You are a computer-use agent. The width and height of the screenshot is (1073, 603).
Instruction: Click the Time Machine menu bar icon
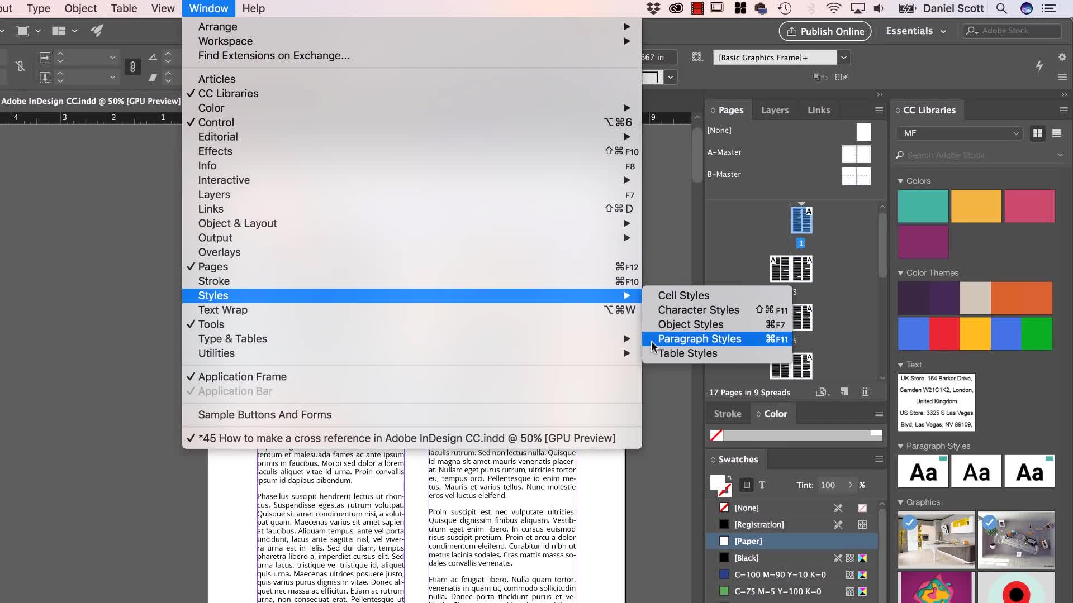[785, 8]
